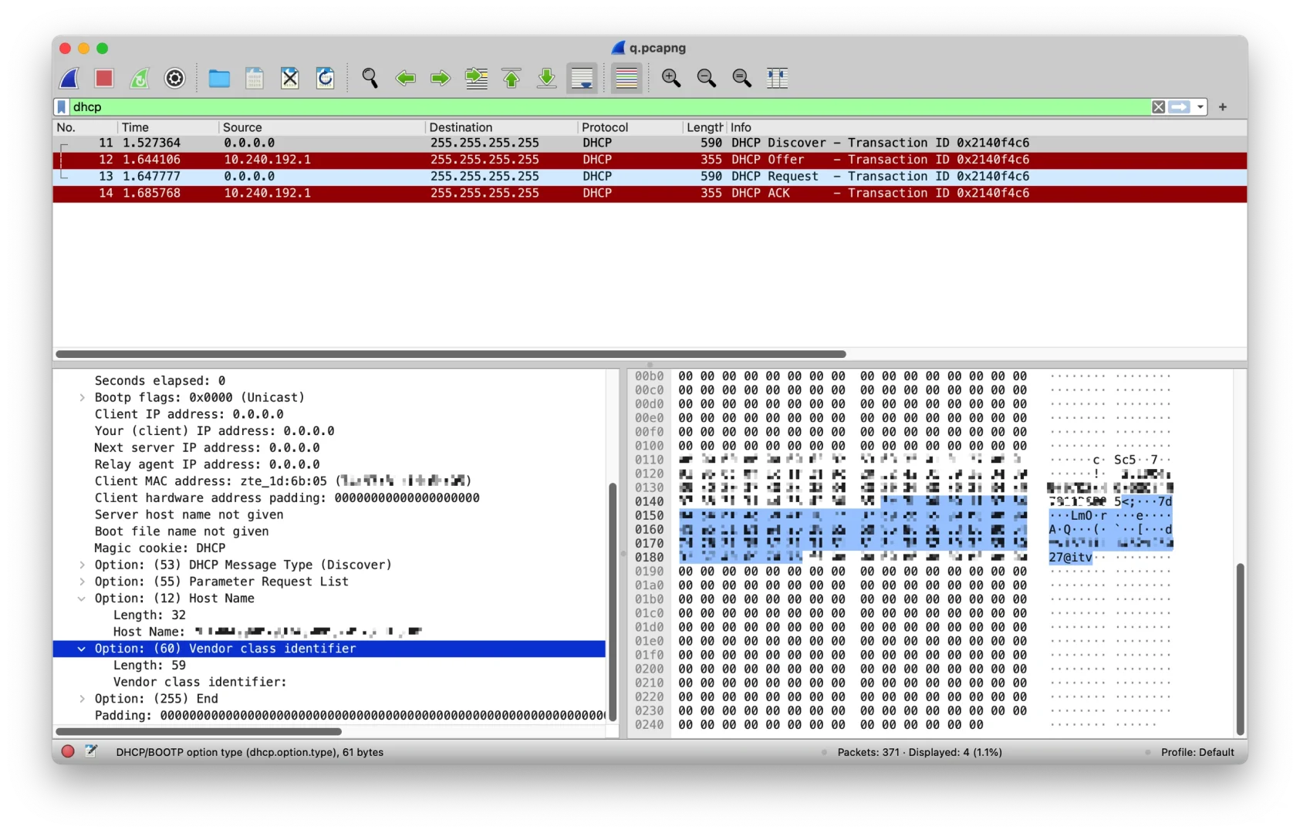Add a filter button plus
This screenshot has height=833, width=1300.
1223,107
